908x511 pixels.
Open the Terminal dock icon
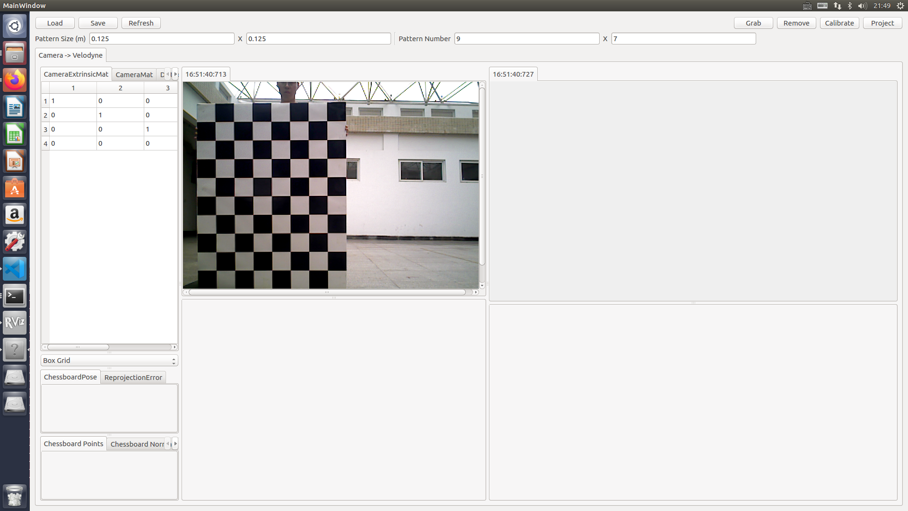click(15, 296)
